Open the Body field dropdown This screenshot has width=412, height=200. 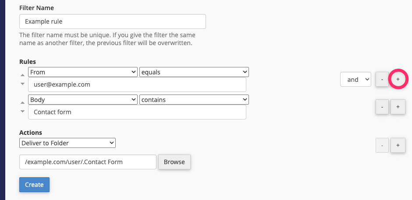[x=83, y=99]
